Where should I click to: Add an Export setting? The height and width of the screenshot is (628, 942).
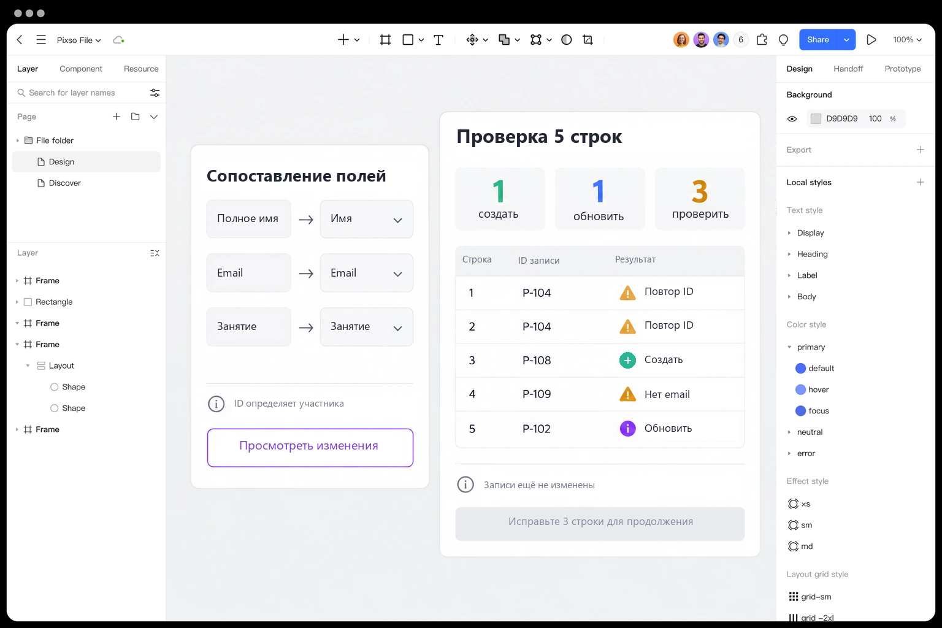point(920,150)
